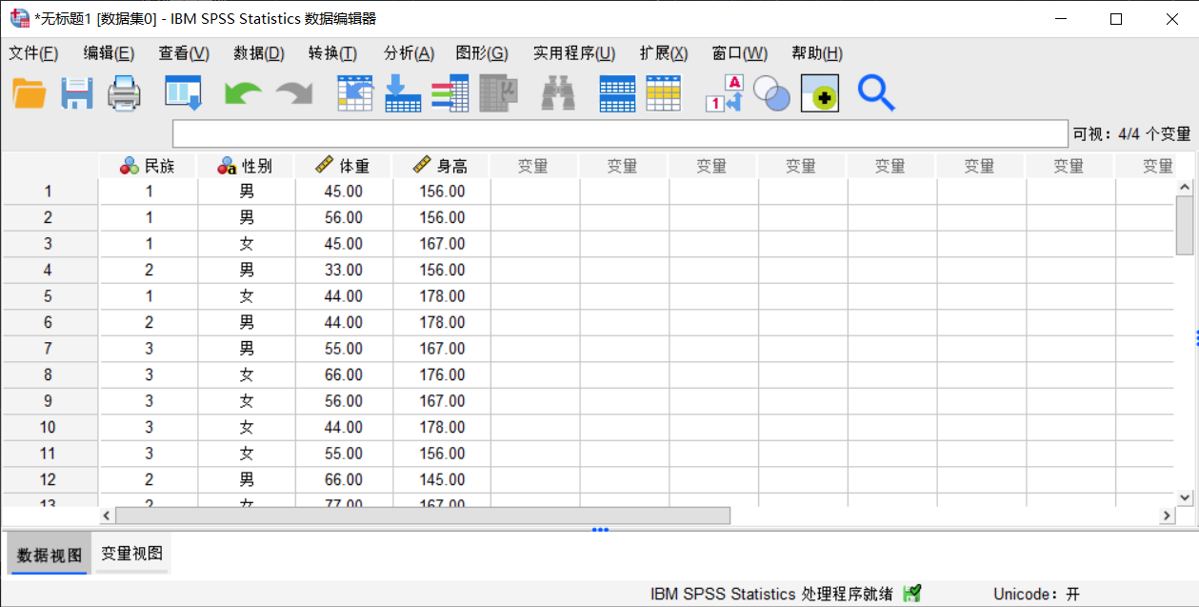Switch to the 变量视图 tab
This screenshot has height=607, width=1199.
(131, 553)
